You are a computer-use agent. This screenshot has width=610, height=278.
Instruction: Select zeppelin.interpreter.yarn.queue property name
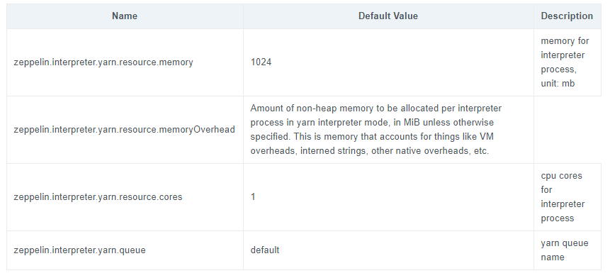(x=79, y=250)
